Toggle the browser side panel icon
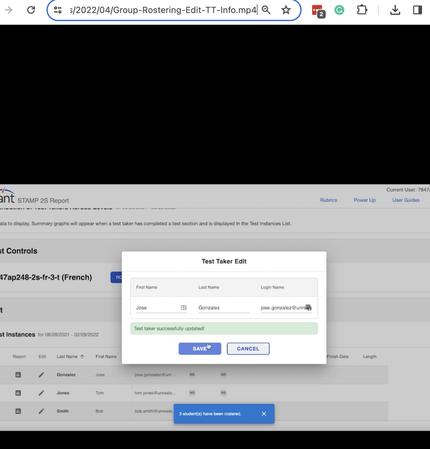430x449 pixels. click(417, 10)
